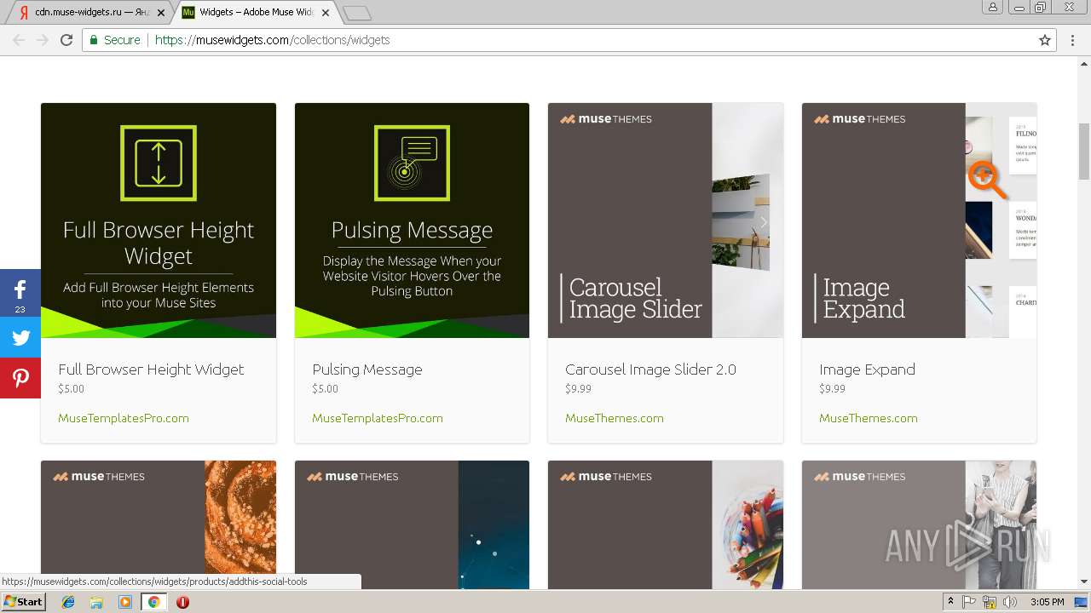Reload the current page
This screenshot has height=613, width=1091.
66,40
